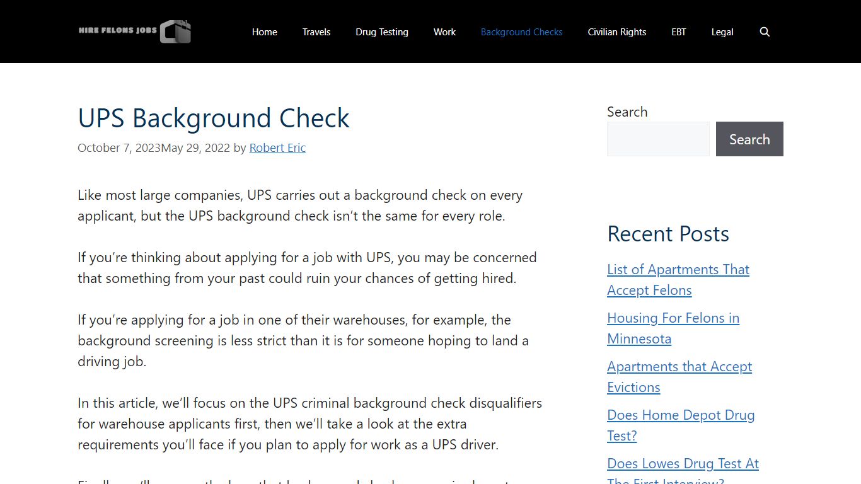
Task: Click paragraph starting 'Like most large companies'
Action: click(300, 205)
